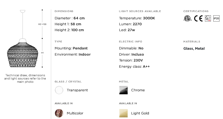Click the H2 >100 dimension label

pyautogui.click(x=42, y=24)
